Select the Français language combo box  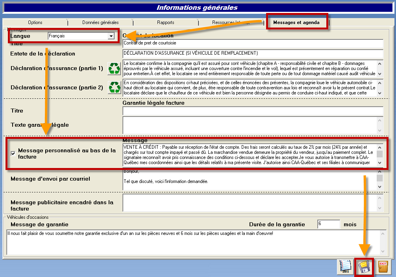(x=81, y=36)
